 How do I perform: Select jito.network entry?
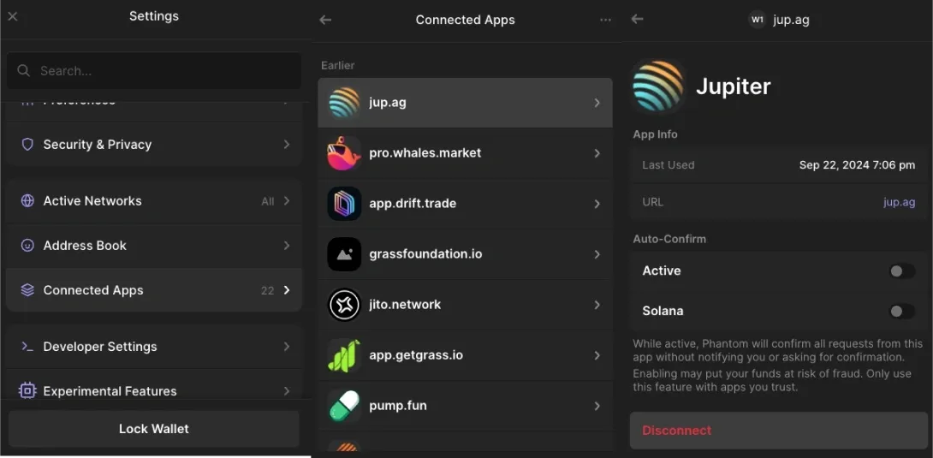coord(465,305)
